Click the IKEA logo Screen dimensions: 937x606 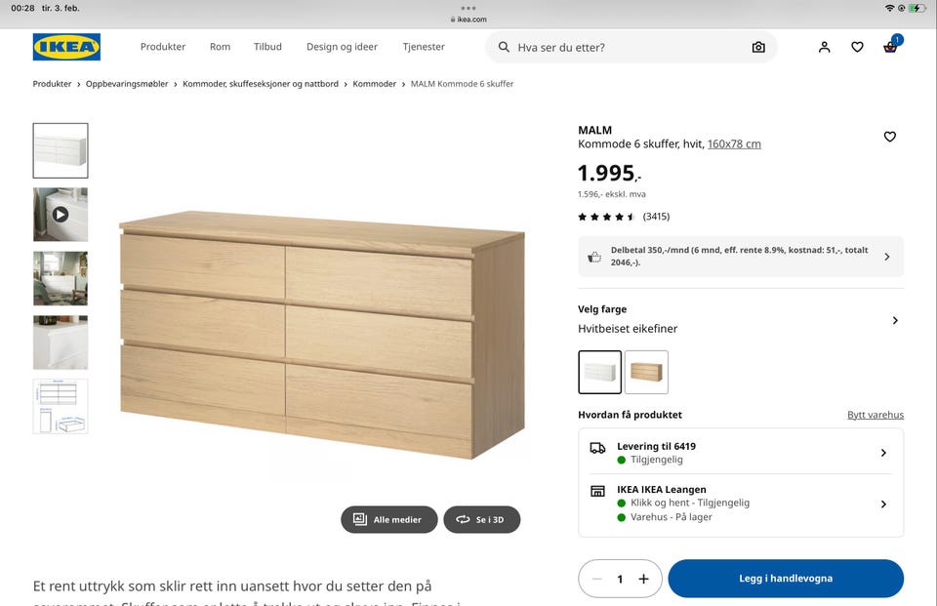(66, 47)
